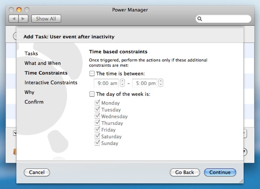260x189 pixels.
Task: Select the What and When step
Action: tap(43, 63)
